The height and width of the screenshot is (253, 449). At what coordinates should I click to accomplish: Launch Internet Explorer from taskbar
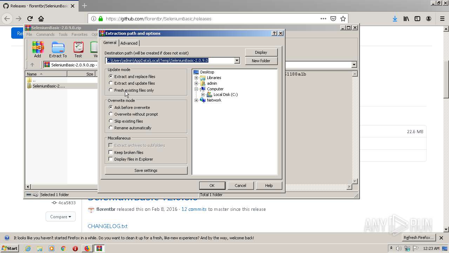[x=28, y=248]
